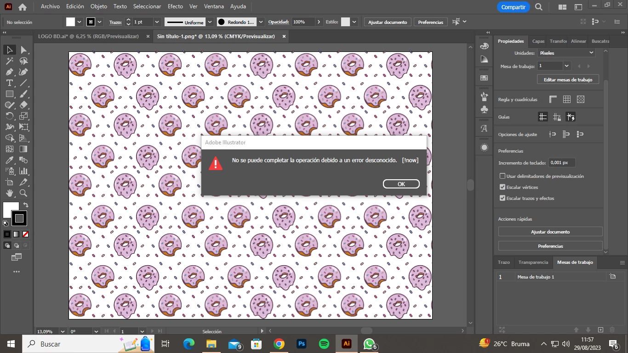The image size is (628, 353).
Task: Toggle show grid icon
Action: point(567,99)
